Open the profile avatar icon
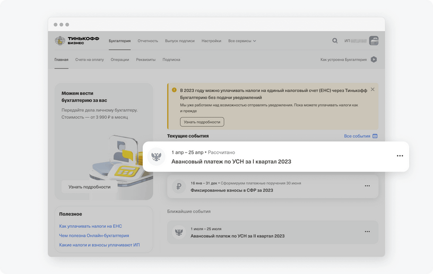 [374, 41]
